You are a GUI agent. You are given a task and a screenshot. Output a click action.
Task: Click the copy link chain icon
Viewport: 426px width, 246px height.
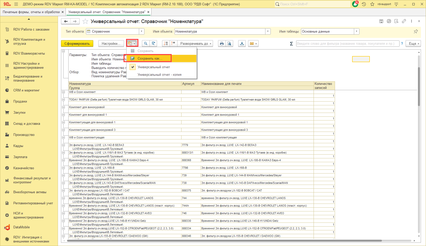pyautogui.click(x=404, y=21)
